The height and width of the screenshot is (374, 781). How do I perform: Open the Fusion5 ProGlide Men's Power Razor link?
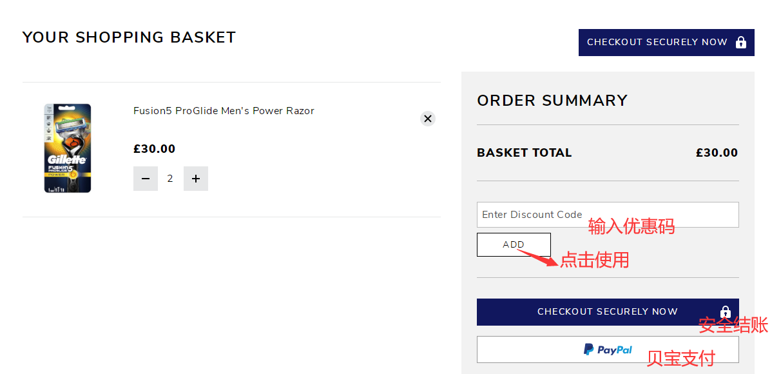tap(224, 111)
